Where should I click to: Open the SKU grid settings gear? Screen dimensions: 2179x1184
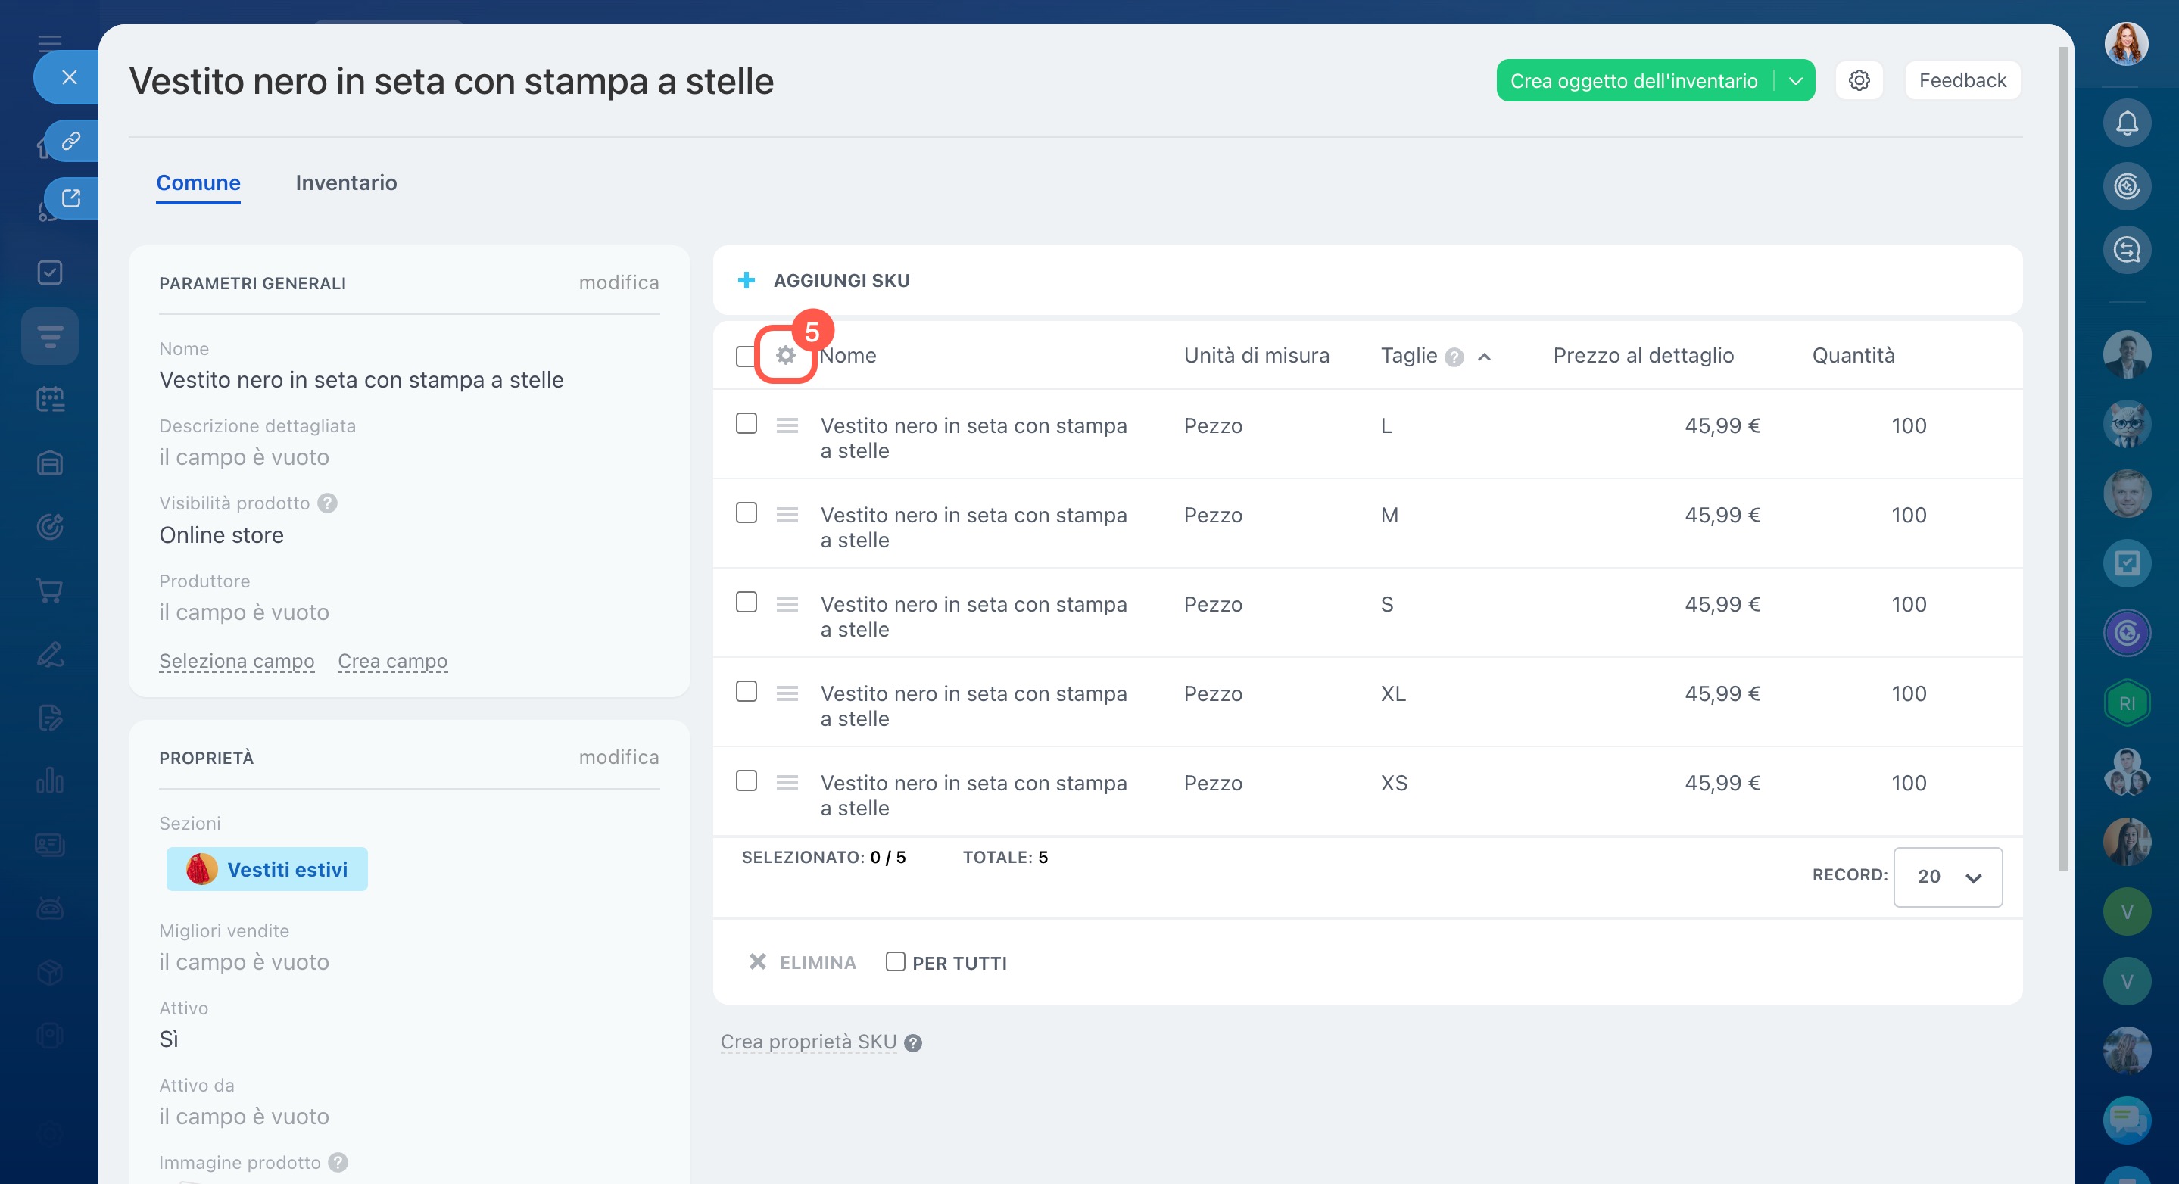(786, 355)
